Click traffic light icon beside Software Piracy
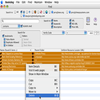100x100 pixels. [x=33, y=54]
